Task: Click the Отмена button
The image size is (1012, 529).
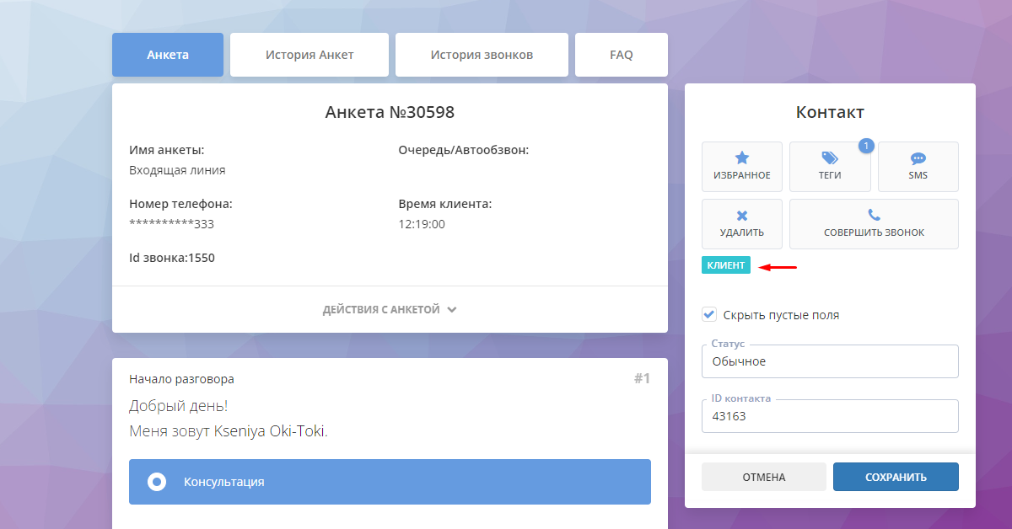Action: 764,477
